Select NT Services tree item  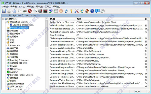click(x=16, y=69)
